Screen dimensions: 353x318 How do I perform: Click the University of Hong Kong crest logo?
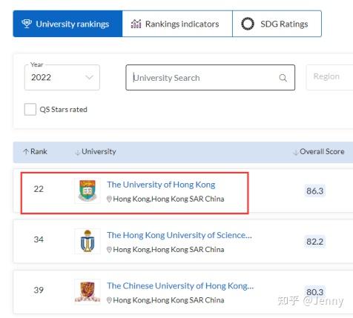tap(88, 191)
